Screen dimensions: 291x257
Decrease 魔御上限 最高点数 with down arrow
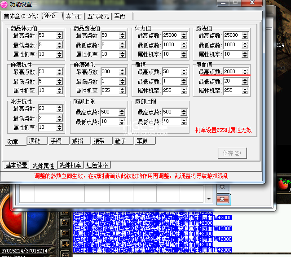pos(183,114)
